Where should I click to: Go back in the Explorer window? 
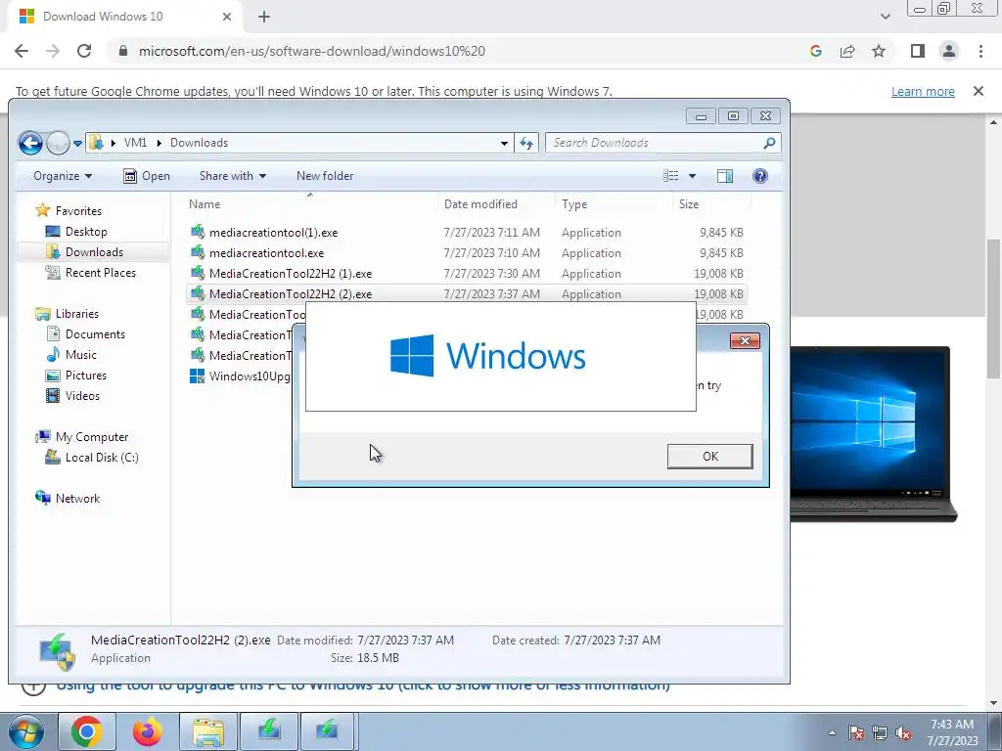pyautogui.click(x=30, y=143)
